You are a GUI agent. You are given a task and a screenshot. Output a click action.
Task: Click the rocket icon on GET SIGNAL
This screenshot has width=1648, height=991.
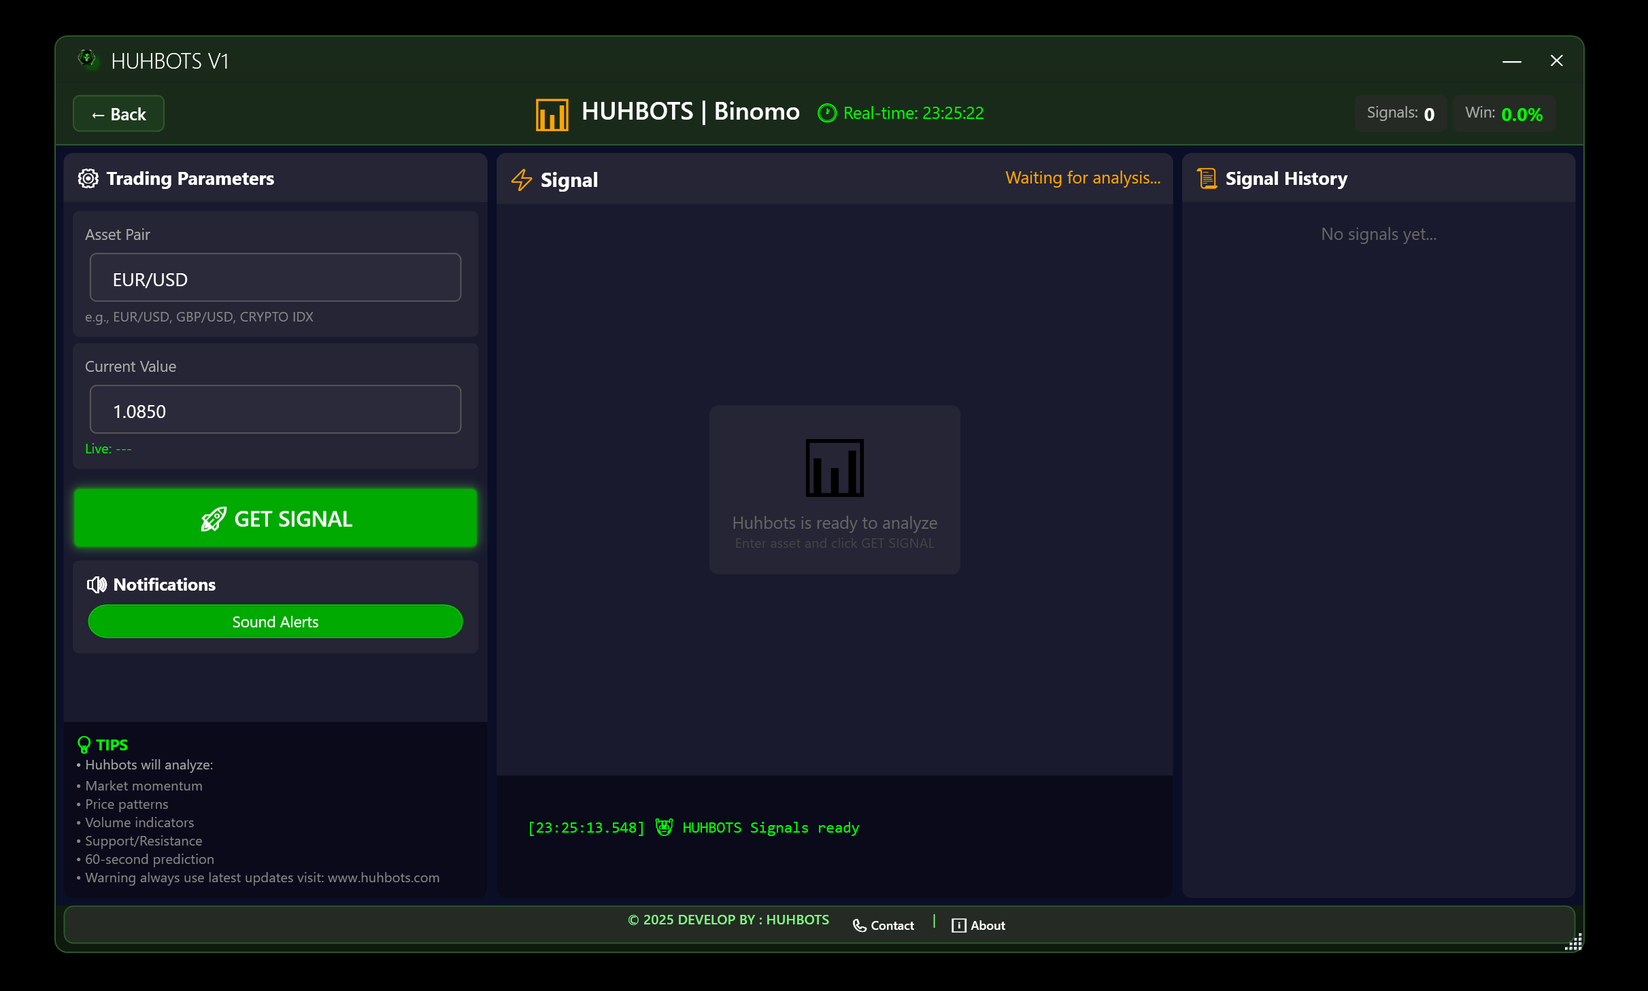[x=213, y=519]
